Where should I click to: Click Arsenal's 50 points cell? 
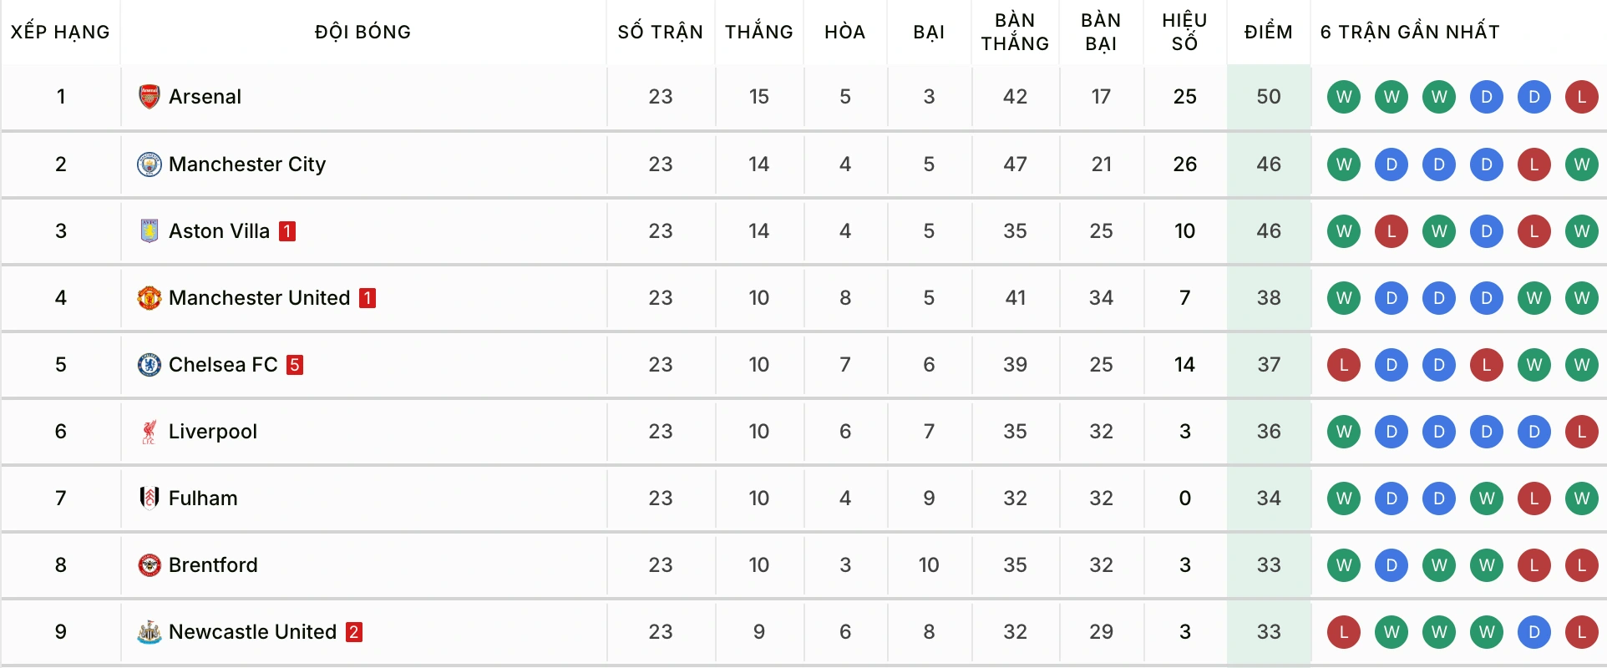point(1268,97)
